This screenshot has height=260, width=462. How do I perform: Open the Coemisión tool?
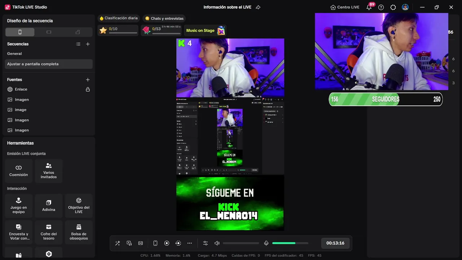click(19, 171)
